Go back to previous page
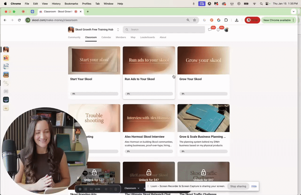 click(x=5, y=20)
